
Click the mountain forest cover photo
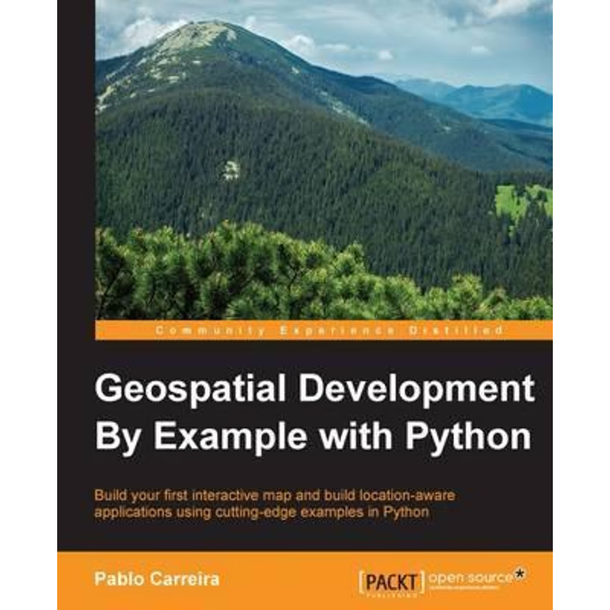click(x=323, y=160)
